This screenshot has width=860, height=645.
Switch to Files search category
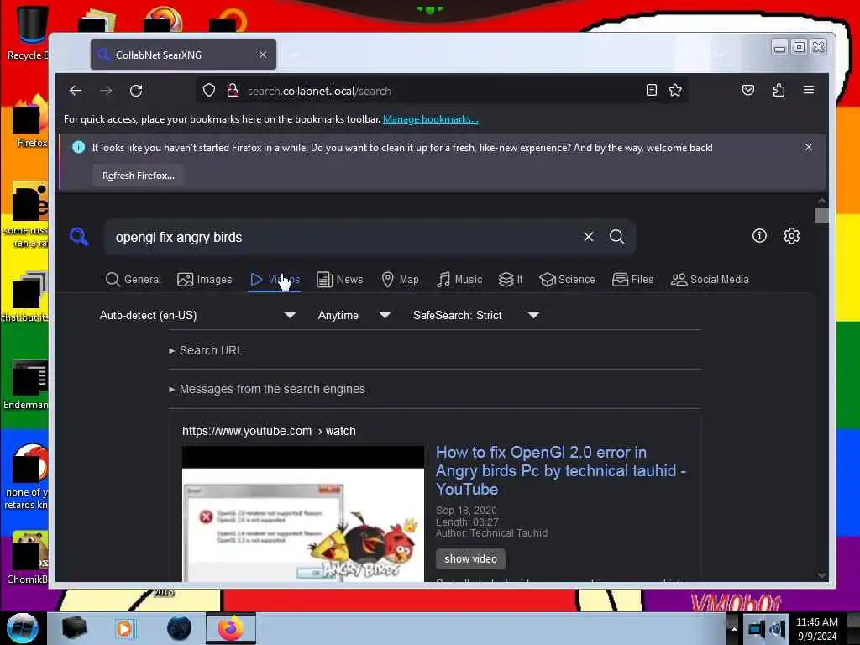click(633, 279)
